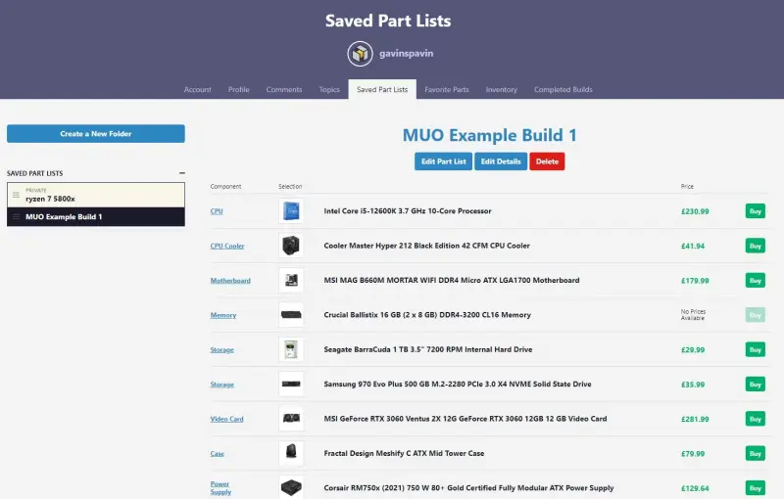Image resolution: width=784 pixels, height=499 pixels.
Task: Click MSI MAG B660M MORTAR WIFI name
Action: pos(452,281)
